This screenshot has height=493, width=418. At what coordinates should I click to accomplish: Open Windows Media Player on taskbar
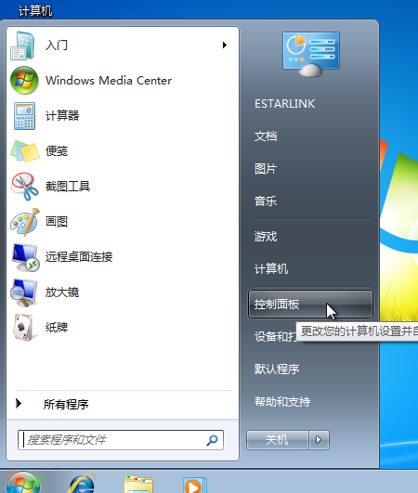(195, 485)
